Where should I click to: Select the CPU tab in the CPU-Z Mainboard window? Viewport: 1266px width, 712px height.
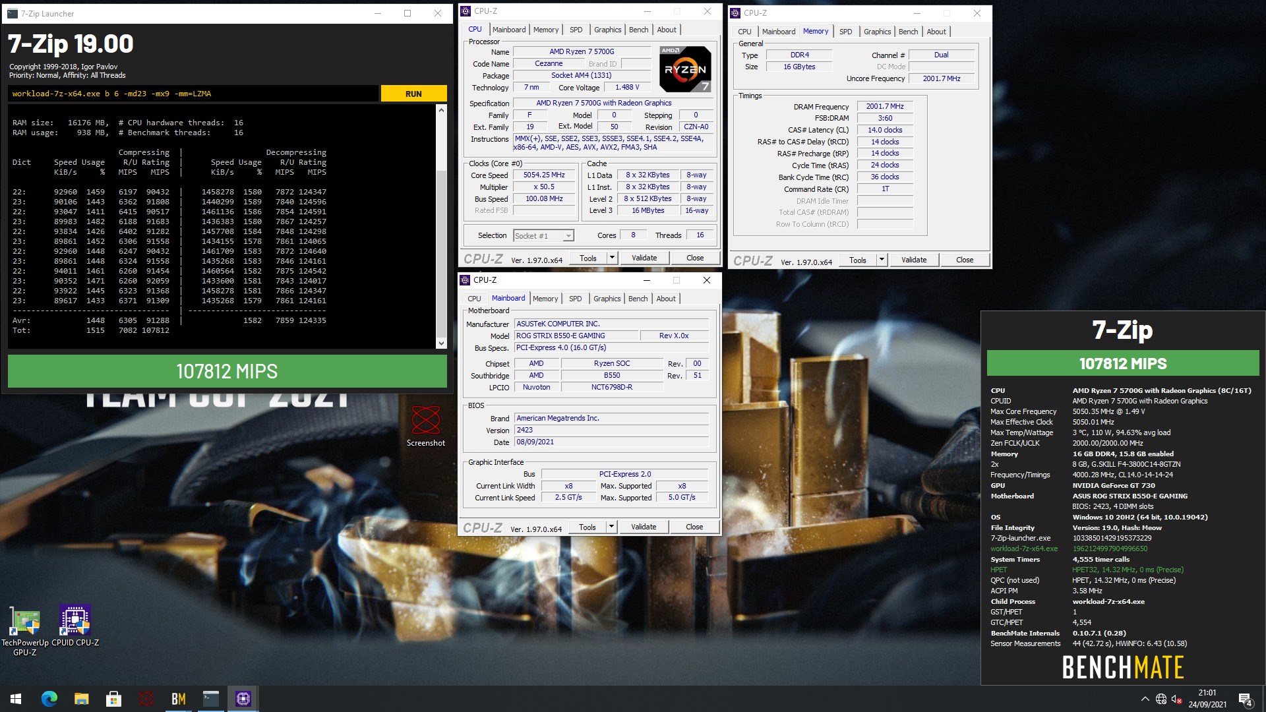pyautogui.click(x=474, y=299)
